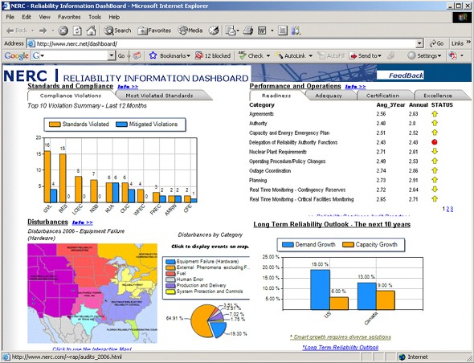Click the Back navigation arrow
Viewport: 474px width, 363px height.
[x=17, y=31]
